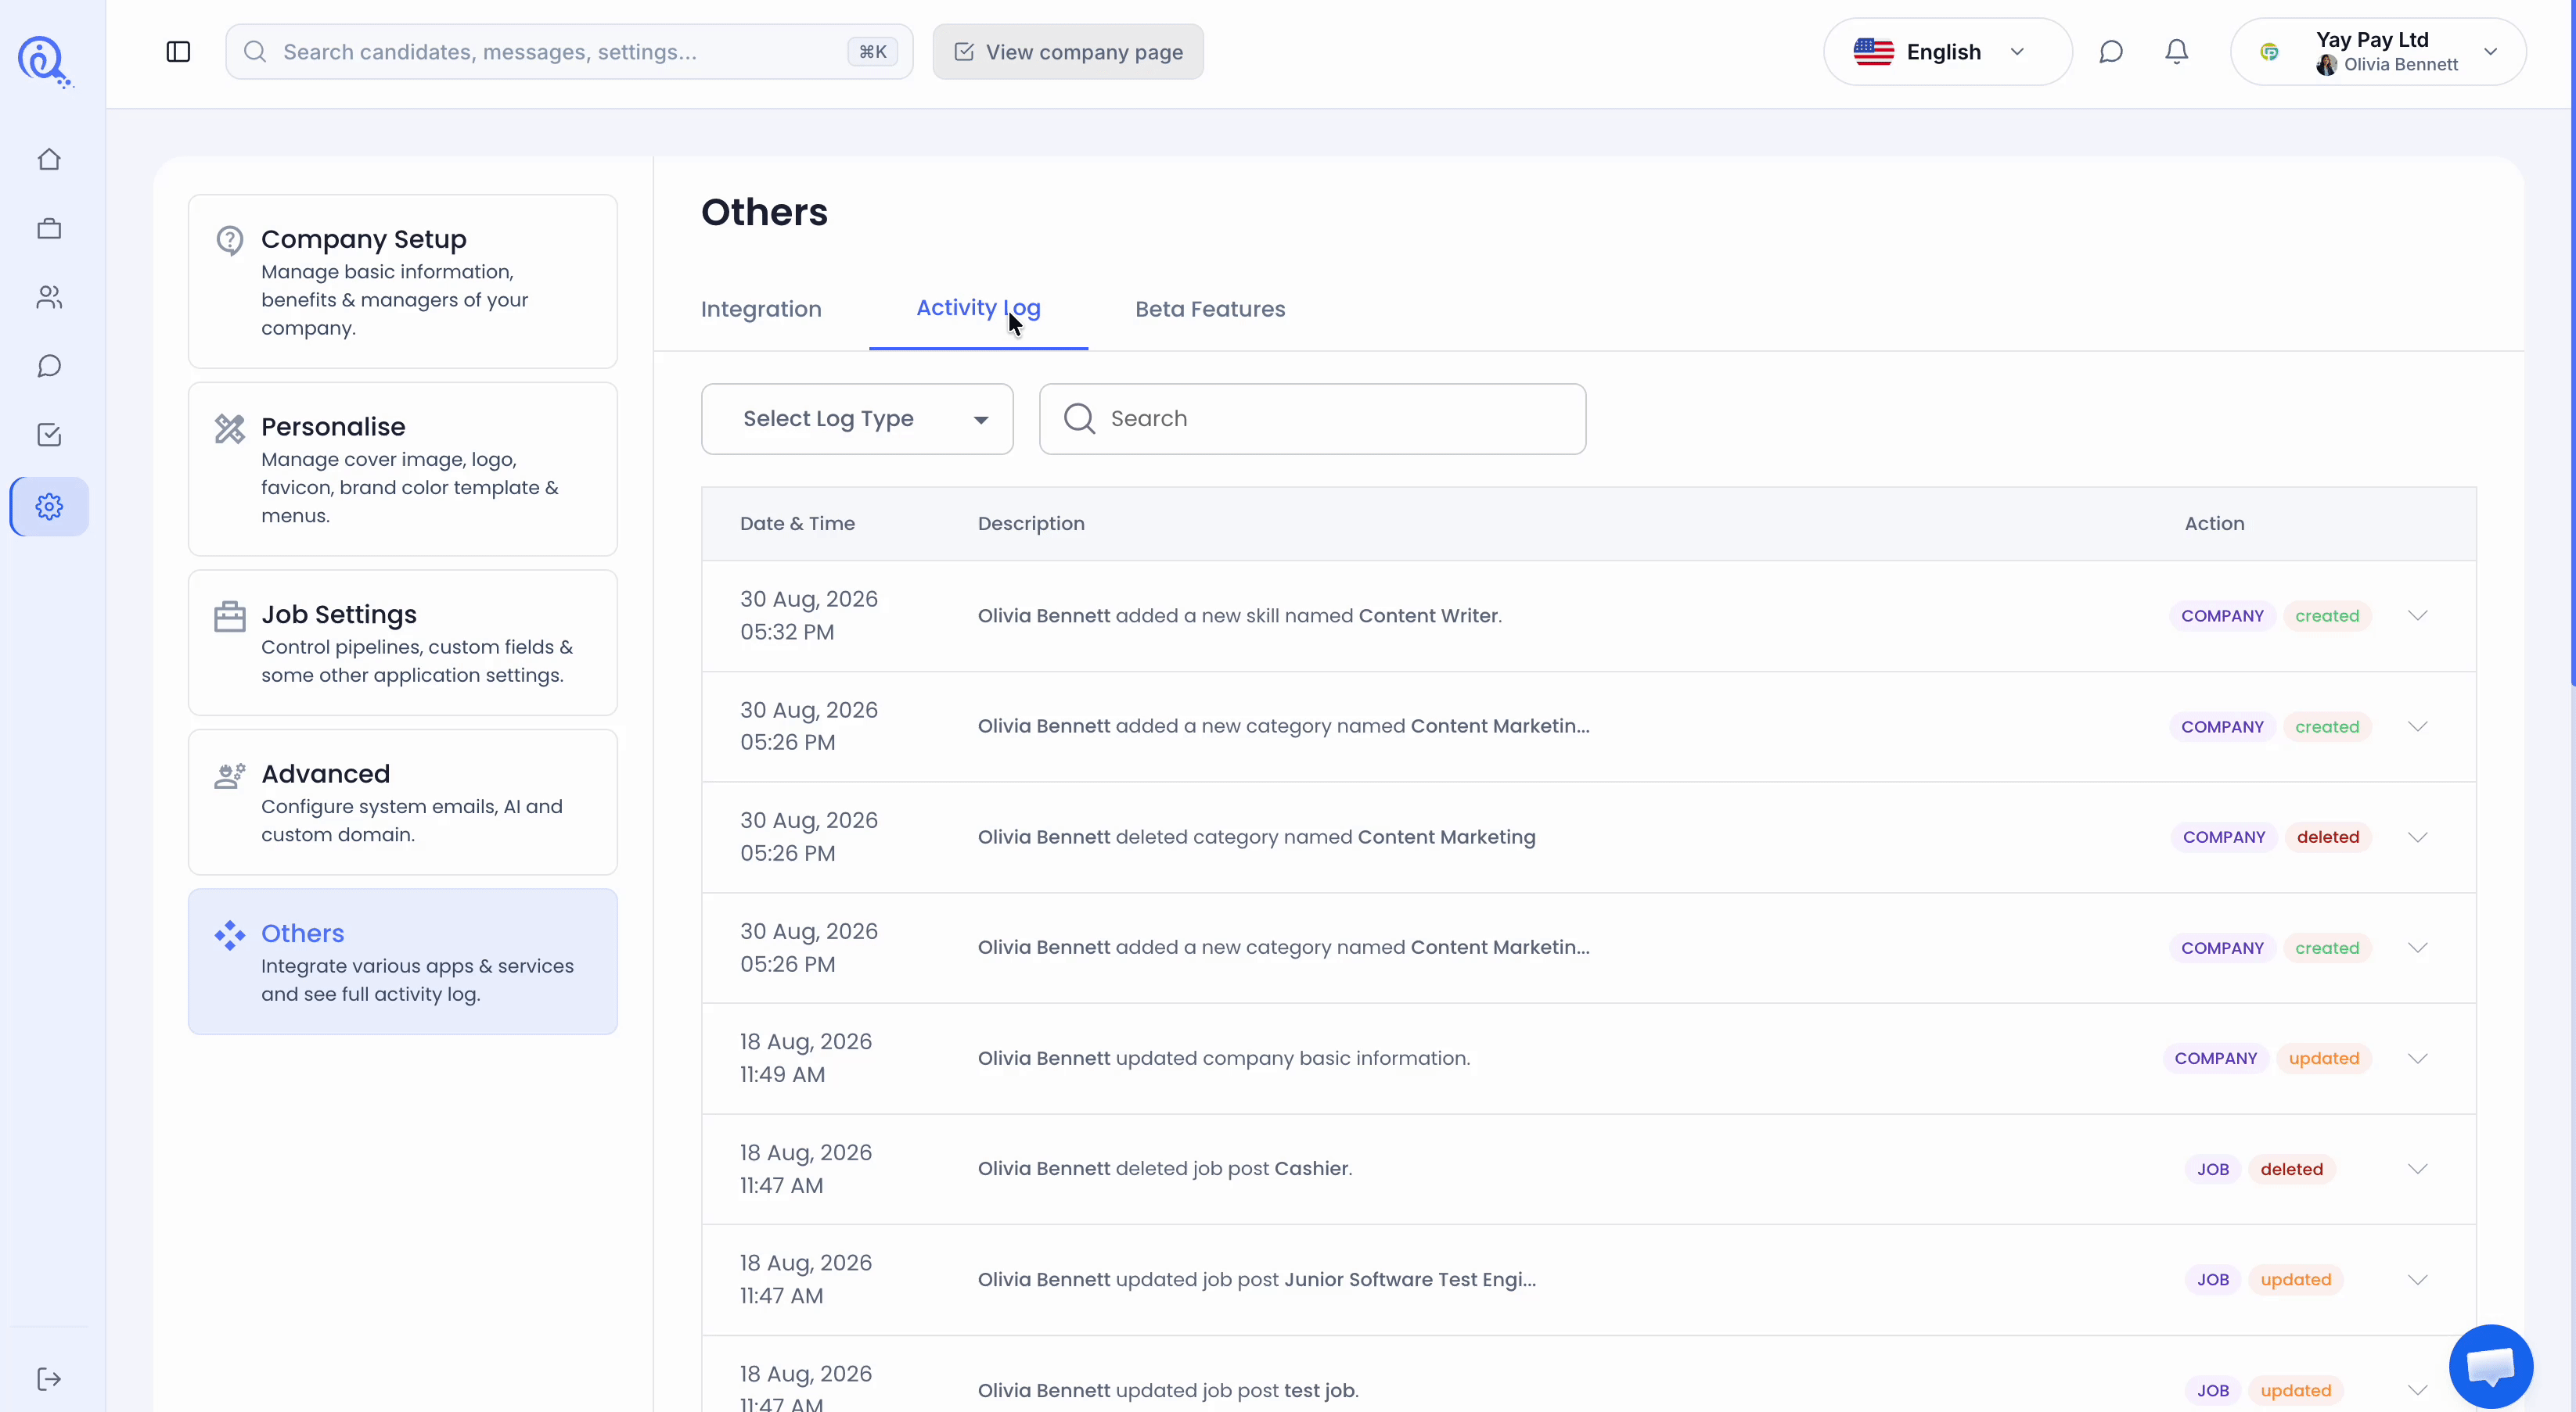Open the English language selector
The width and height of the screenshot is (2576, 1412).
click(1947, 52)
